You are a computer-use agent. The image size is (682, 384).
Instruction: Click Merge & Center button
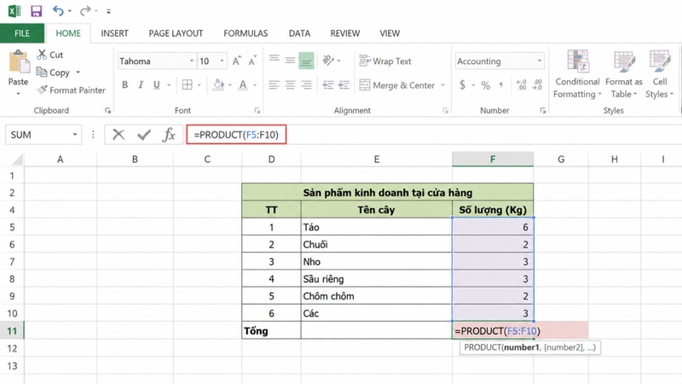point(397,85)
